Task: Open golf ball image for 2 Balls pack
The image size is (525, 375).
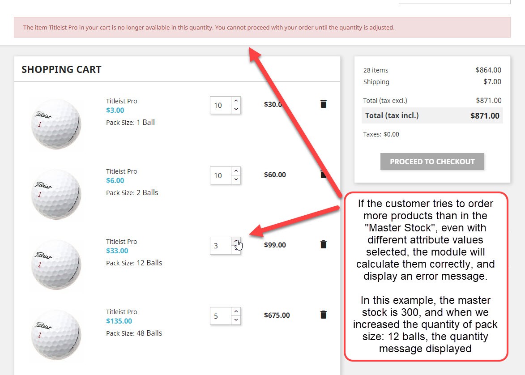Action: coord(56,194)
